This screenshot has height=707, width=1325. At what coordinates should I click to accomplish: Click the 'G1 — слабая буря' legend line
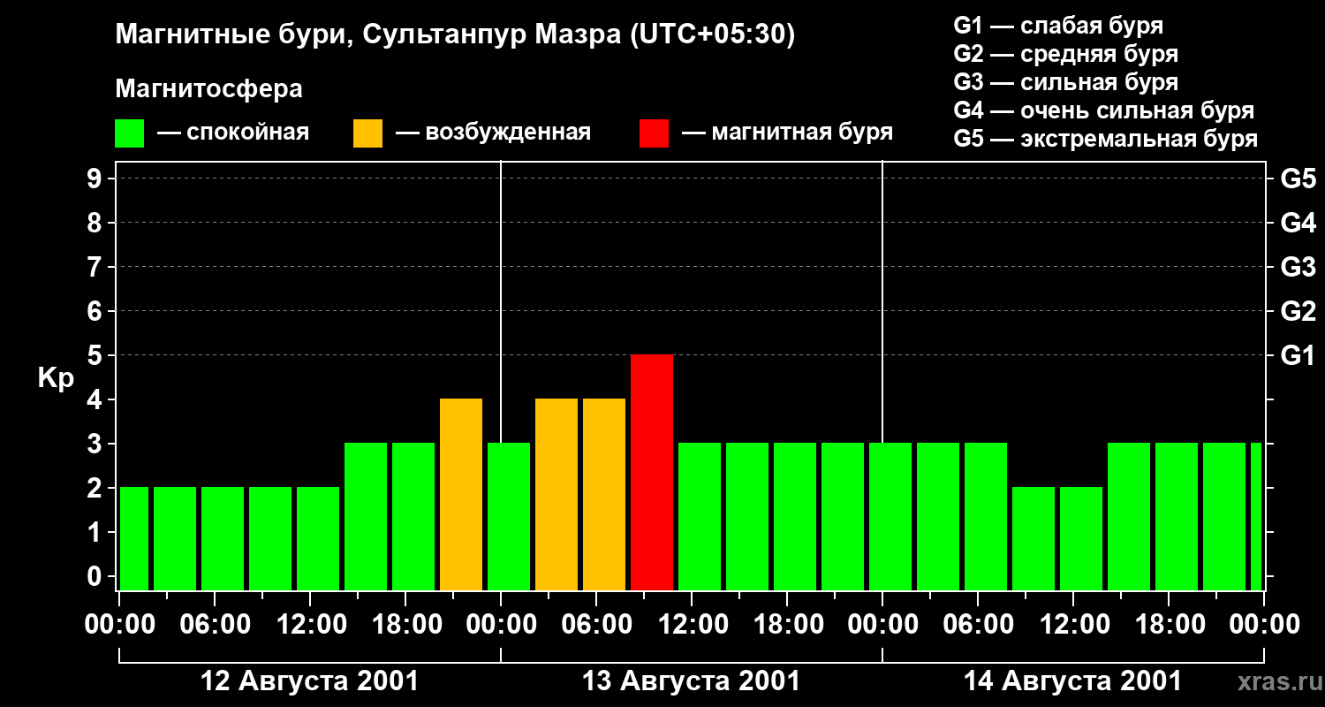[x=1058, y=26]
